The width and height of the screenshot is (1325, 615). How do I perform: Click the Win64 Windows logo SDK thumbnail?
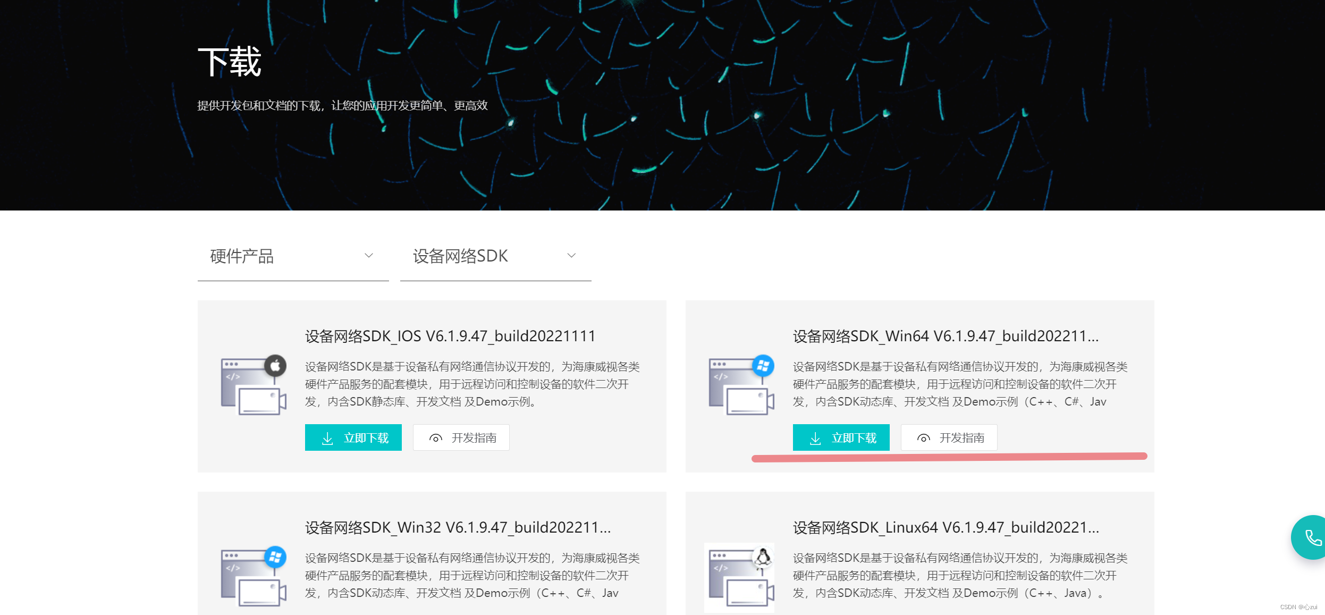coord(742,385)
